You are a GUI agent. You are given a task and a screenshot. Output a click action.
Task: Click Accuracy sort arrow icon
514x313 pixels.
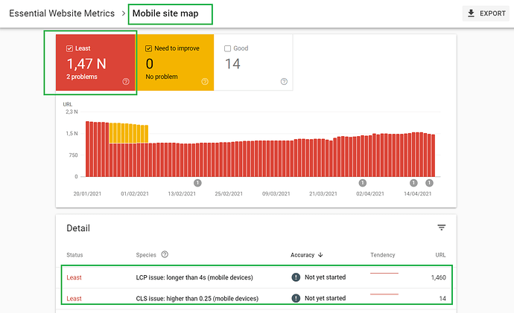[320, 255]
